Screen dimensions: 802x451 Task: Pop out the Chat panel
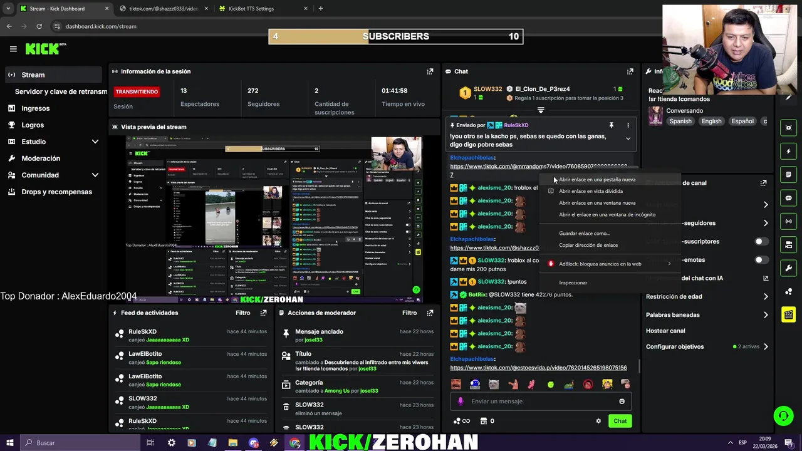click(x=630, y=71)
